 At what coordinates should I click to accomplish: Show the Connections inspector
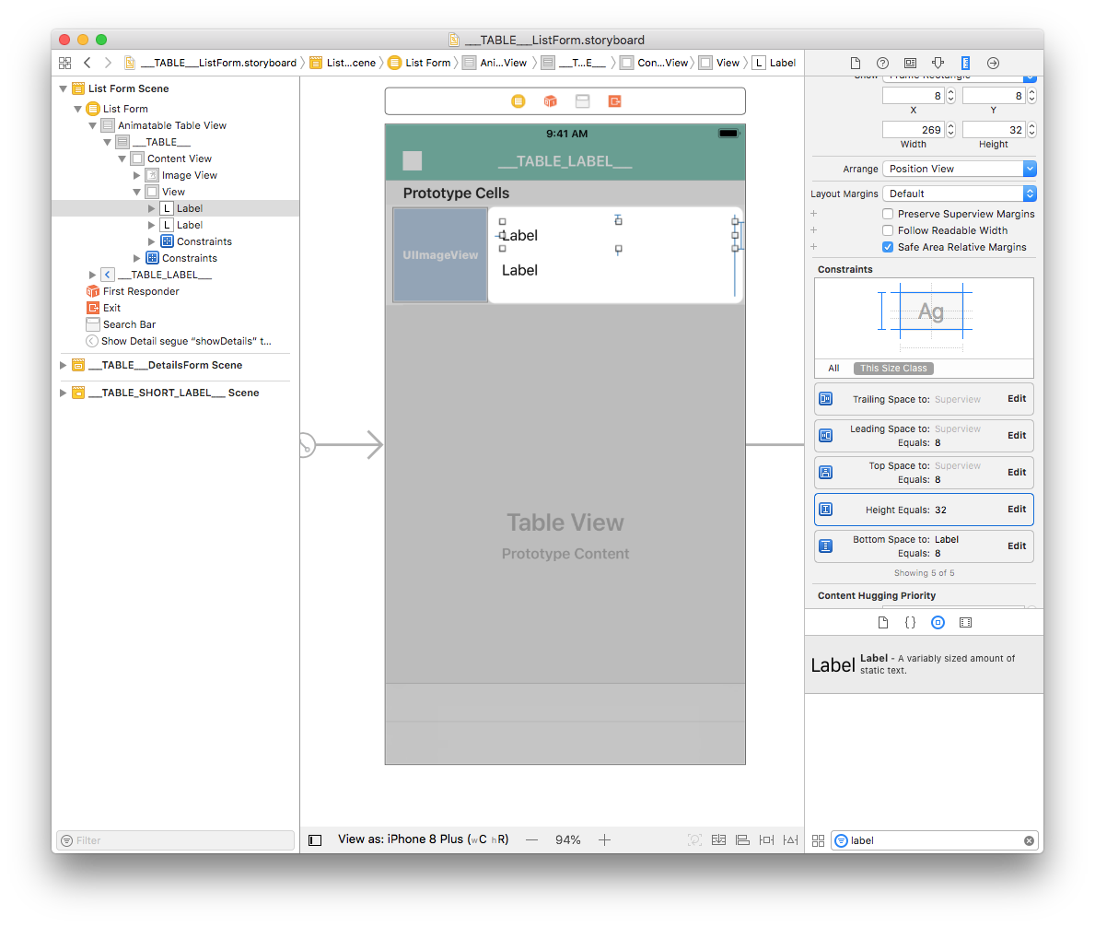pyautogui.click(x=993, y=63)
